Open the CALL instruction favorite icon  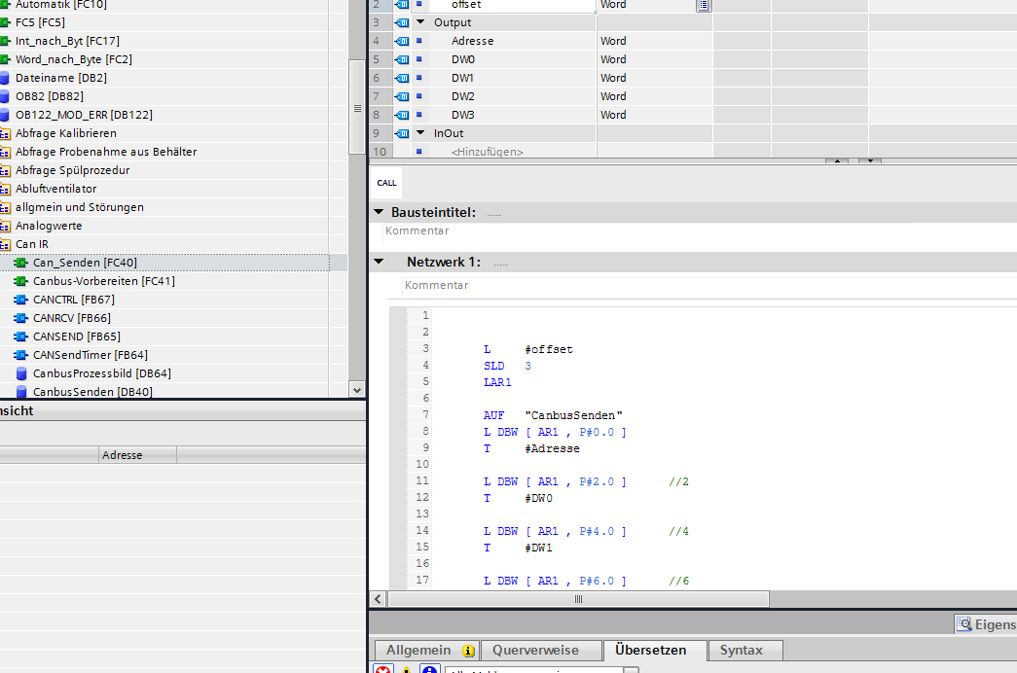click(x=386, y=183)
